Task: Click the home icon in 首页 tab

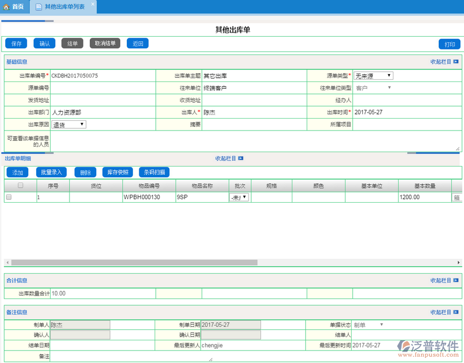Action: tap(7, 7)
